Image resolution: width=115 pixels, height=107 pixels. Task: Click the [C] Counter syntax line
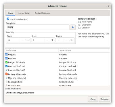click(x=84, y=28)
